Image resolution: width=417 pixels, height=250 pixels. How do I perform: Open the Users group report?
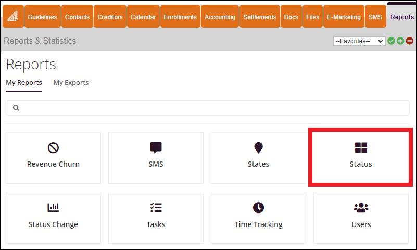pyautogui.click(x=361, y=218)
